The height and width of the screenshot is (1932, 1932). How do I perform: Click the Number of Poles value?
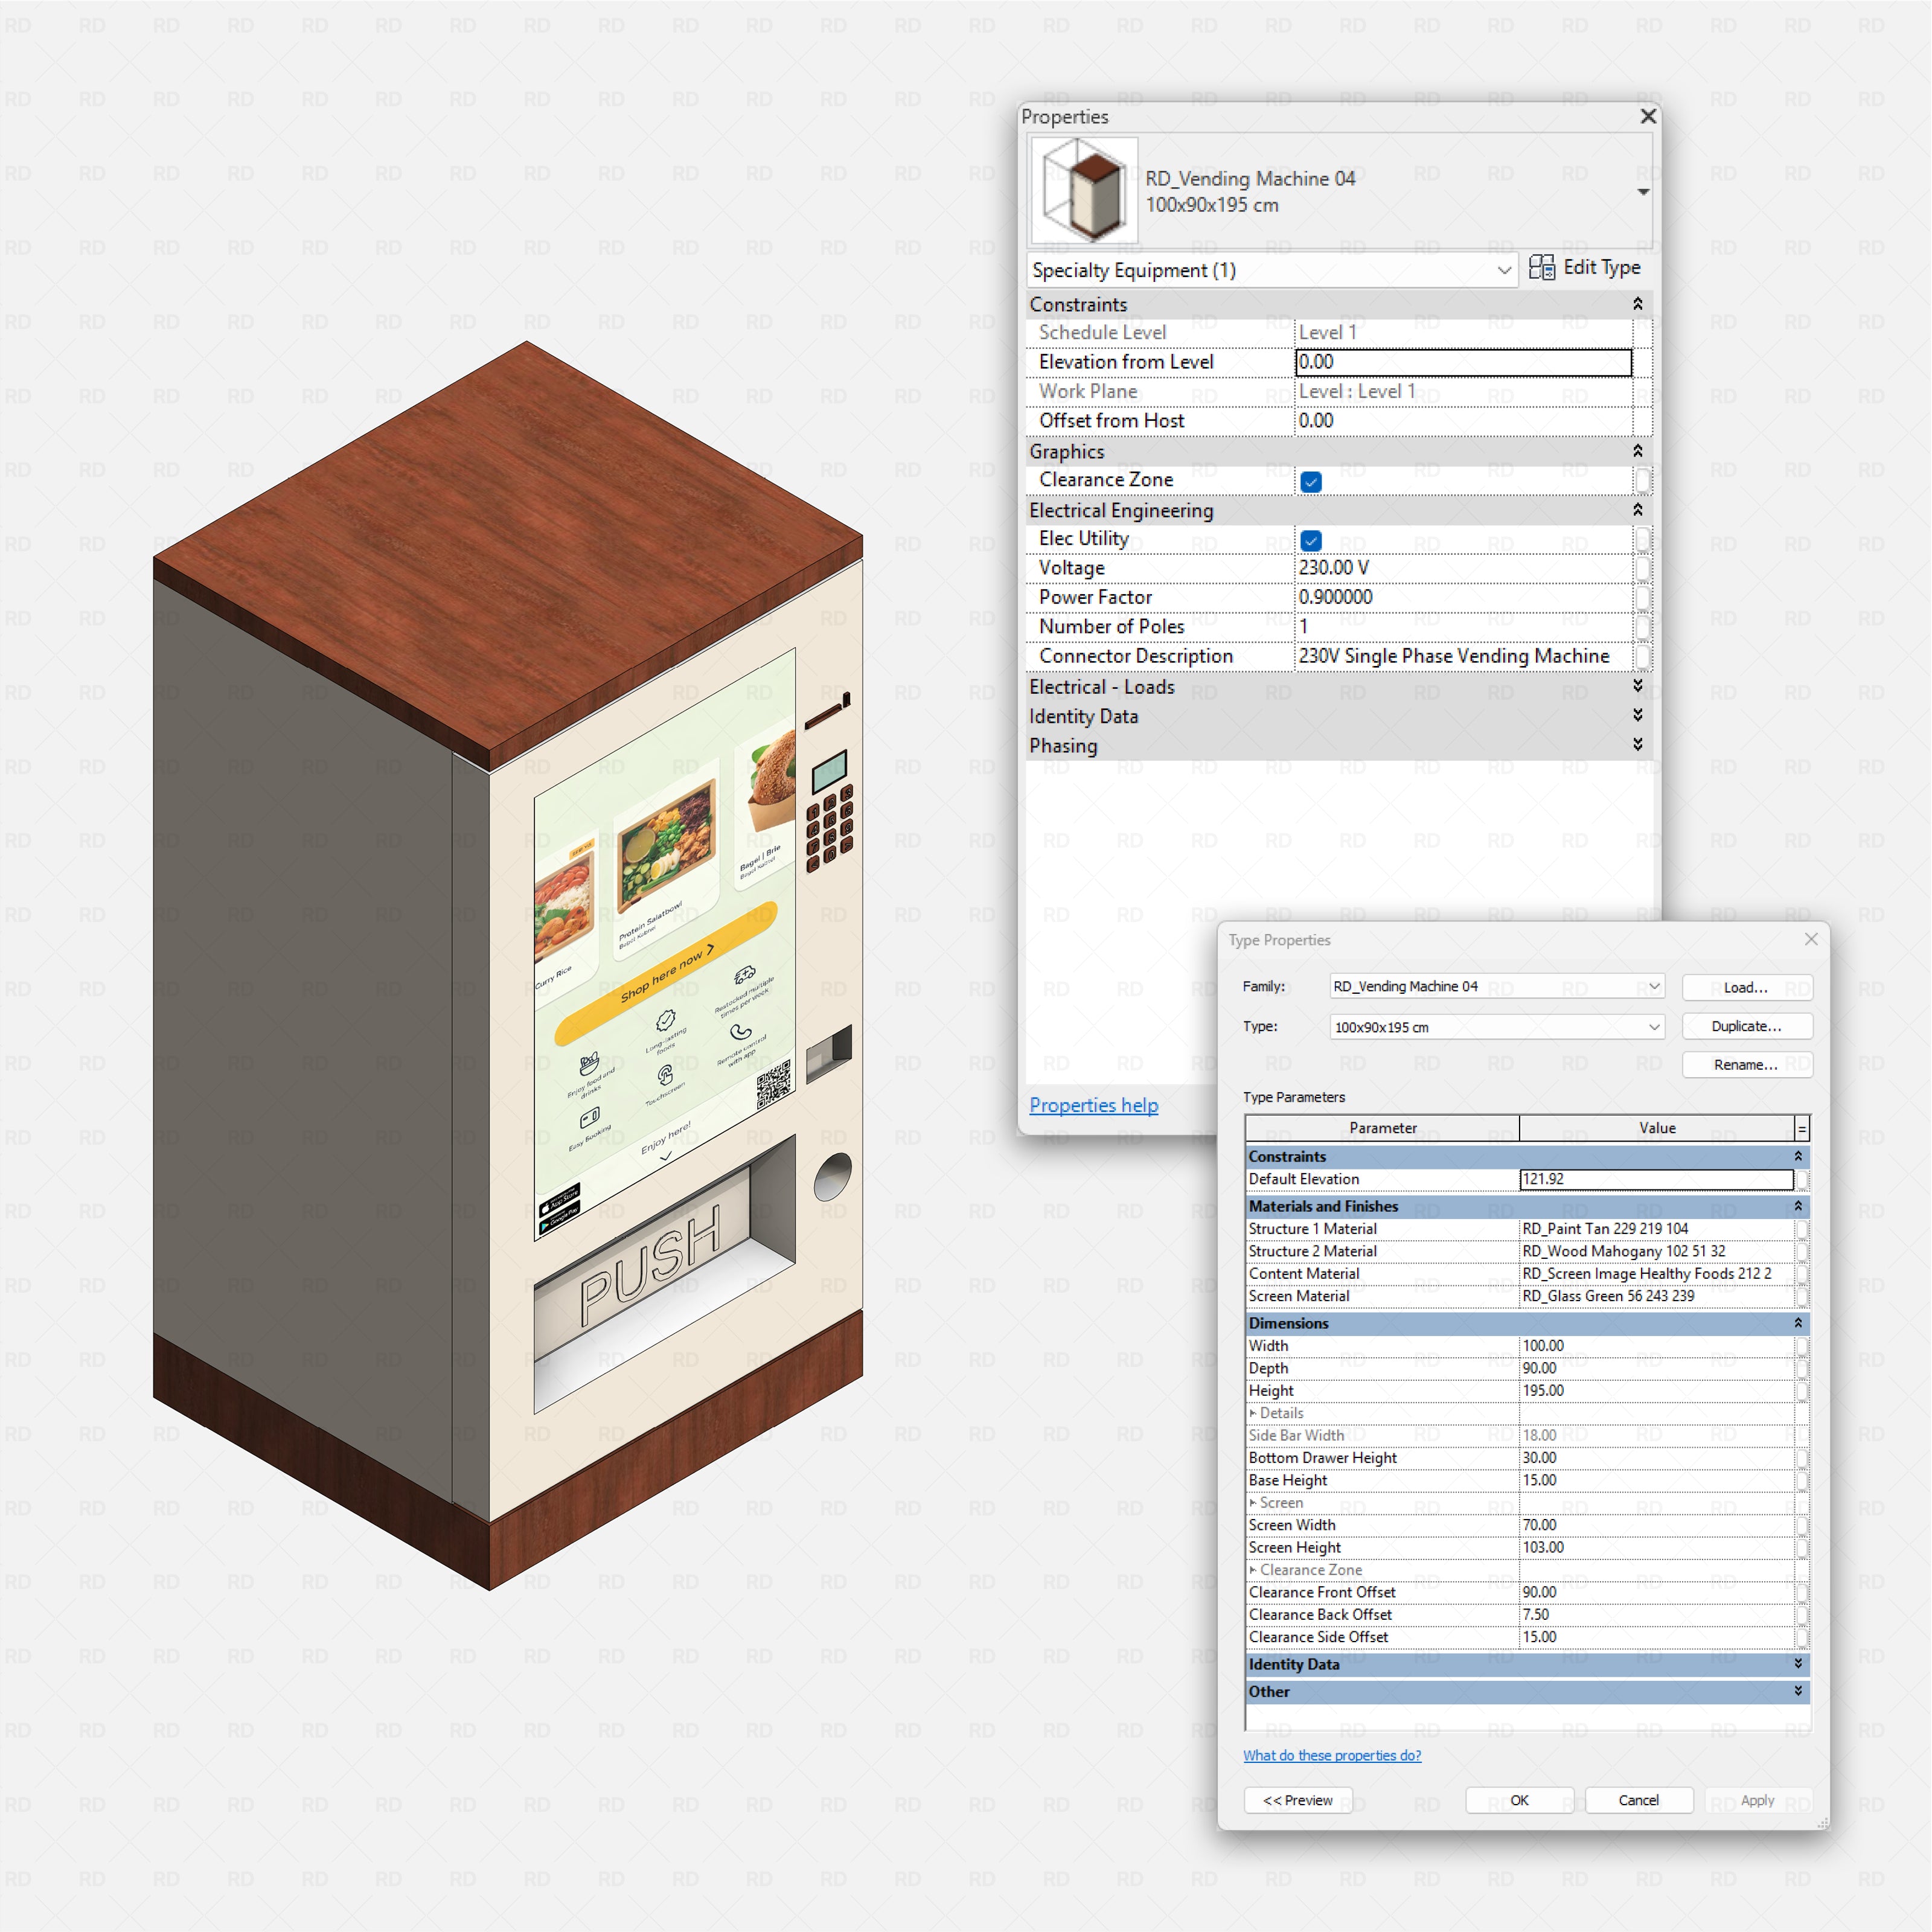pyautogui.click(x=1463, y=627)
